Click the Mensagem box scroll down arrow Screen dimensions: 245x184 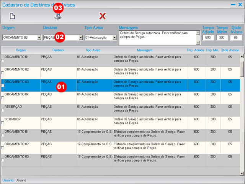198,43
